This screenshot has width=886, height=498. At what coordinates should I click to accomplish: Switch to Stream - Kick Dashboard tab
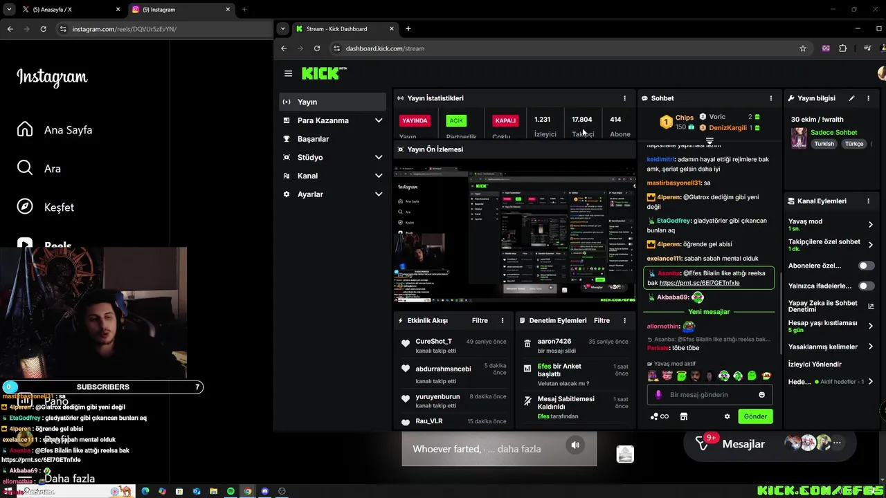[345, 29]
